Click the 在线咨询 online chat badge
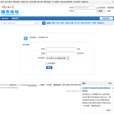Image resolution: width=114 pixels, height=114 pixels. [x=32, y=85]
